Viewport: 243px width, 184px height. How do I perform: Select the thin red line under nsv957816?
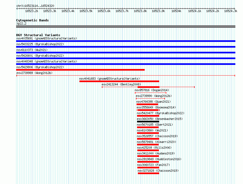tap(151, 93)
